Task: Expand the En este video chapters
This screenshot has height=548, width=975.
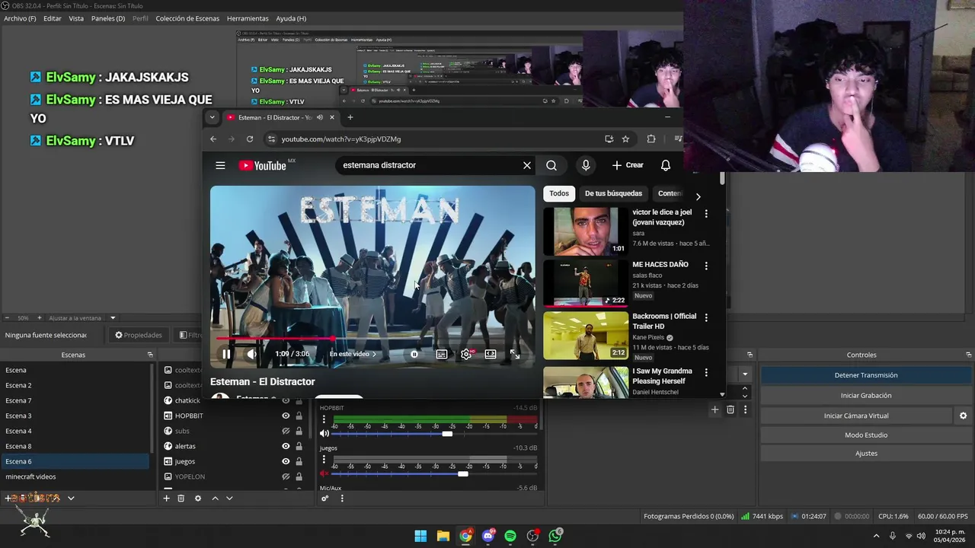Action: pyautogui.click(x=353, y=354)
